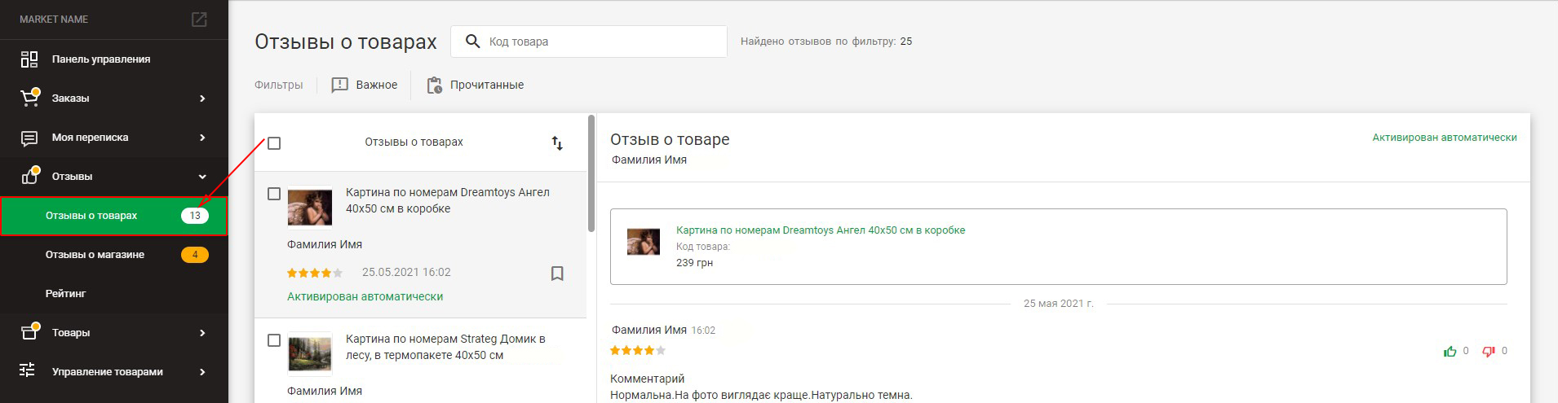The width and height of the screenshot is (1558, 403).
Task: Click the dashboard icon for Панель управления
Action: [29, 59]
